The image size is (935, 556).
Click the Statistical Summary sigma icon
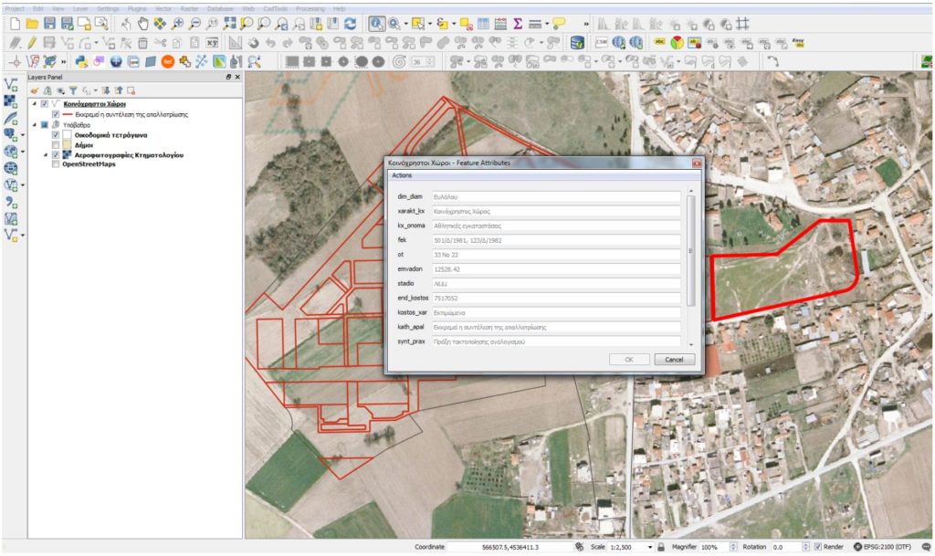[x=518, y=24]
